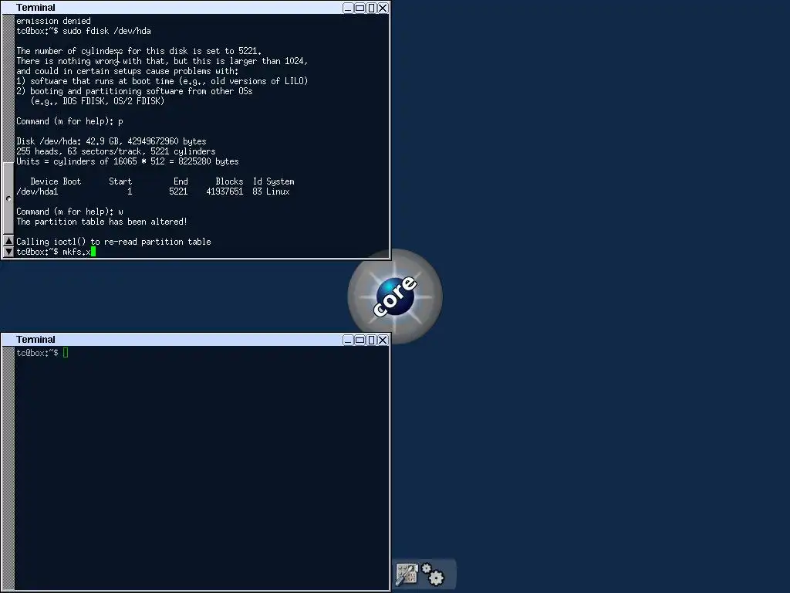
Task: Click the 'ermission denied' text line
Action: coord(53,21)
